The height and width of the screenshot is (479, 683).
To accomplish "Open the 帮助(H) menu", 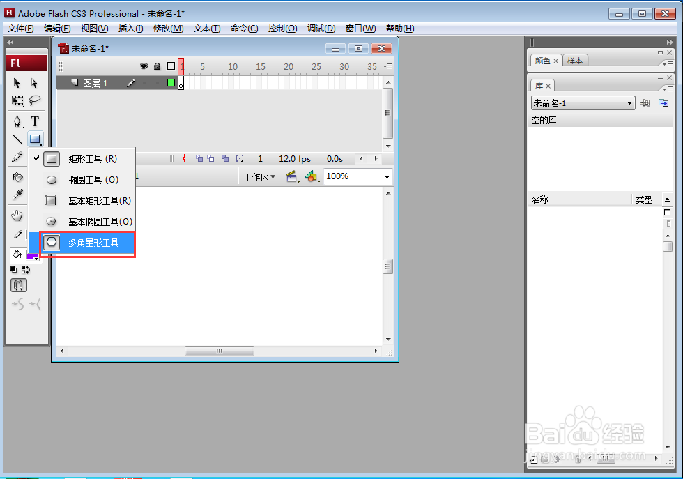I will [x=400, y=29].
